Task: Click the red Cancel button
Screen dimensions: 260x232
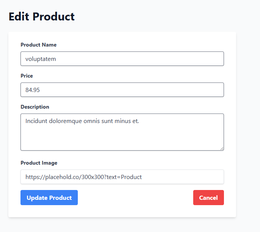Action: click(x=208, y=198)
